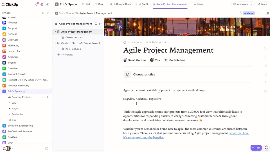Image resolution: width=270 pixels, height=152 pixels.
Task: Search spaces with magnifier icon
Action: pos(43,13)
